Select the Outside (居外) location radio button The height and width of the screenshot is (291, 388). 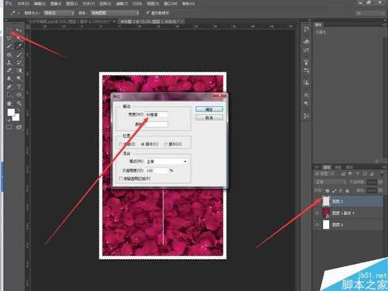click(x=166, y=144)
